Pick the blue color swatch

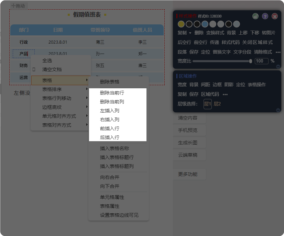click(x=205, y=24)
